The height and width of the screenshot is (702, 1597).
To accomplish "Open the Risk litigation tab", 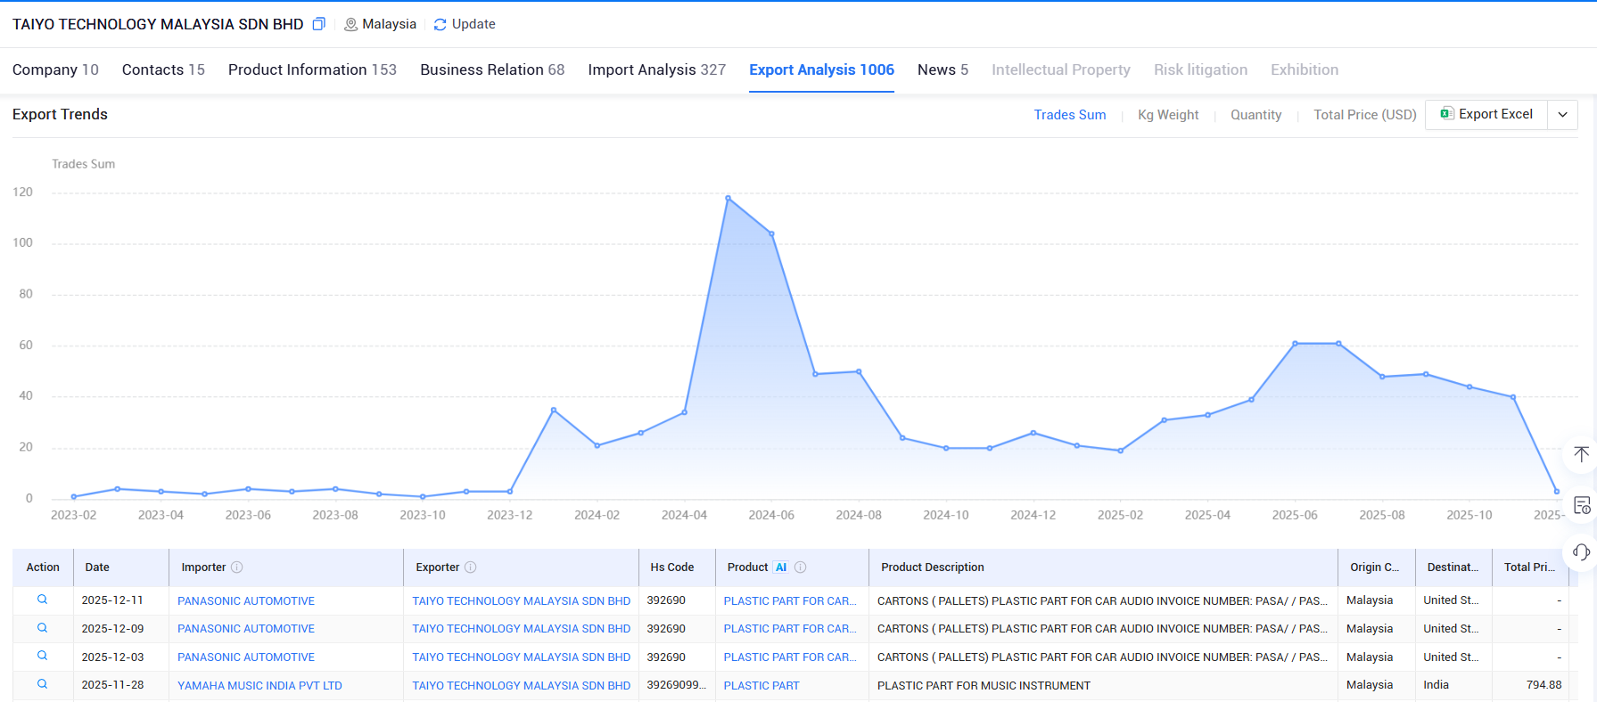I will 1200,69.
